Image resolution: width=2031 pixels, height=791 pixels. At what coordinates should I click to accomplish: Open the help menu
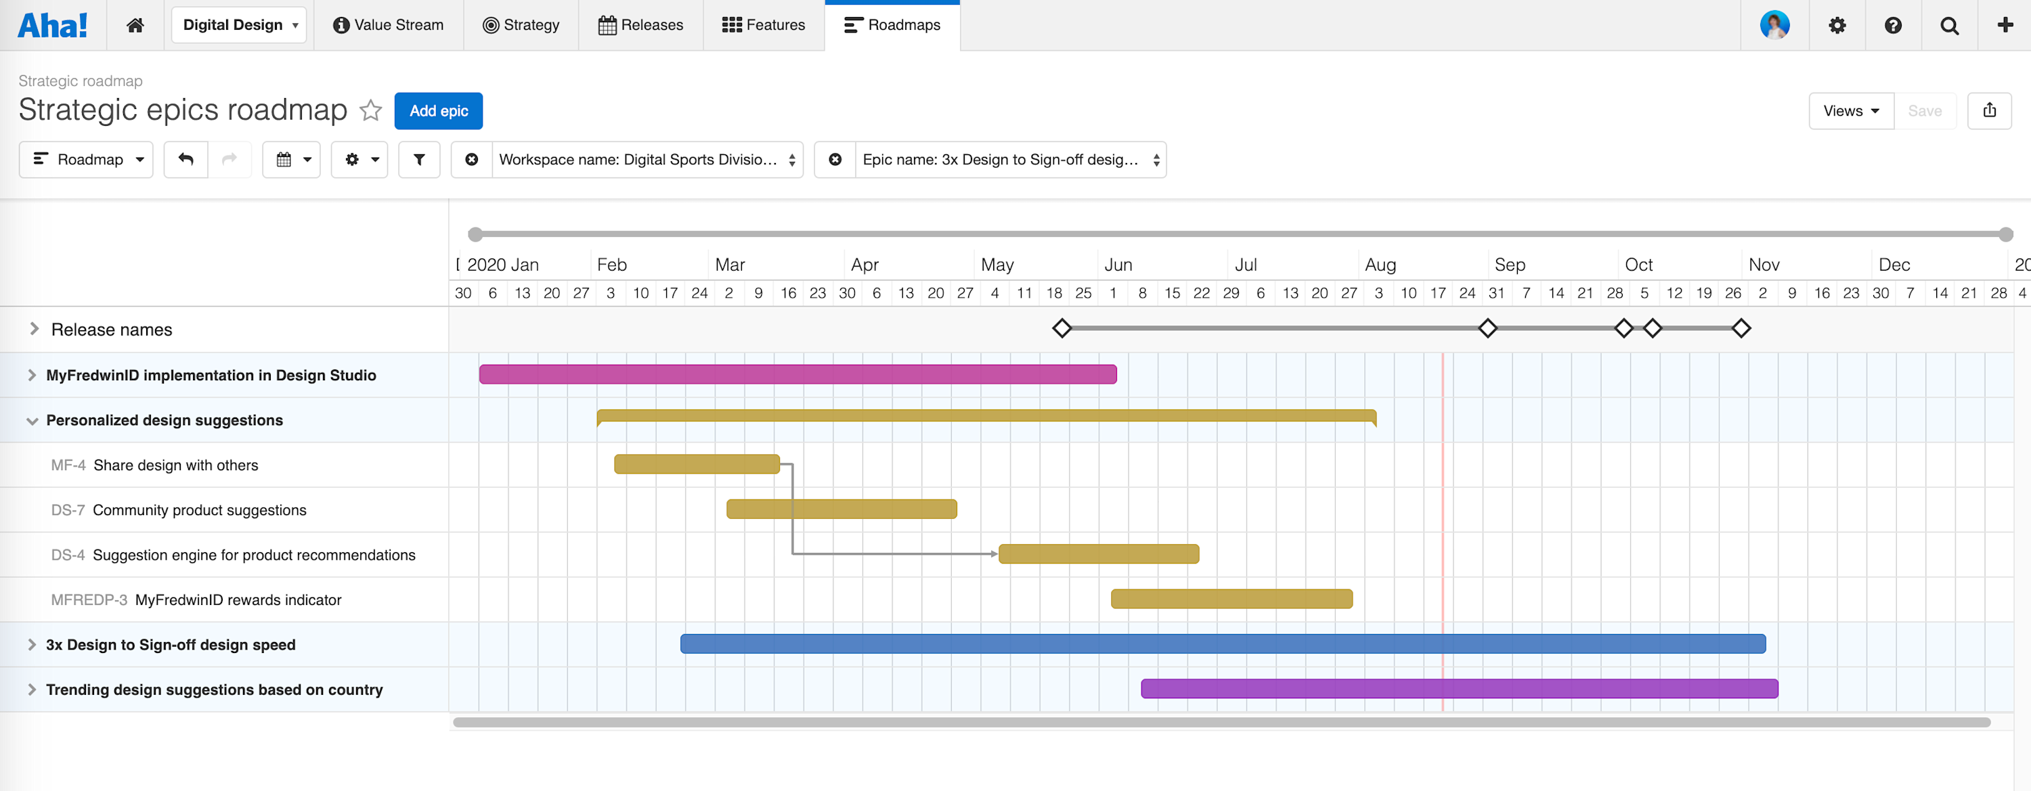(1893, 24)
